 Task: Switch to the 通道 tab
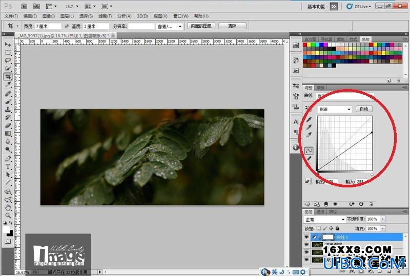[320, 211]
